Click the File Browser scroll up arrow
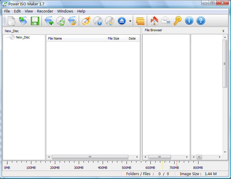 point(225,37)
